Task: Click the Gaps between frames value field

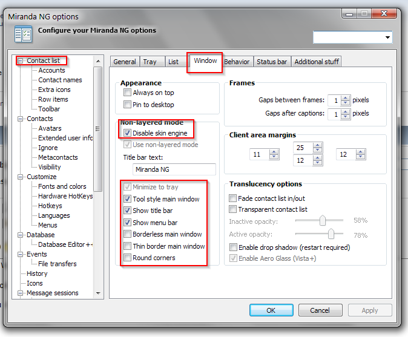Action: [334, 100]
